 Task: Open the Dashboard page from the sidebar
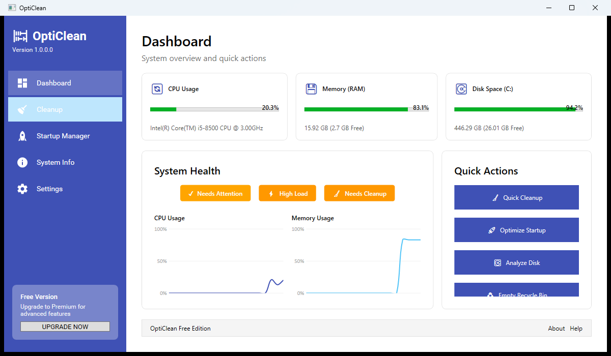pyautogui.click(x=65, y=83)
